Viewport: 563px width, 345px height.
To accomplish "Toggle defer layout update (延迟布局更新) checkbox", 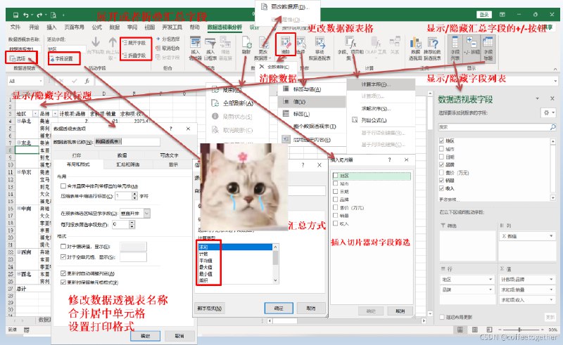I will (442, 317).
